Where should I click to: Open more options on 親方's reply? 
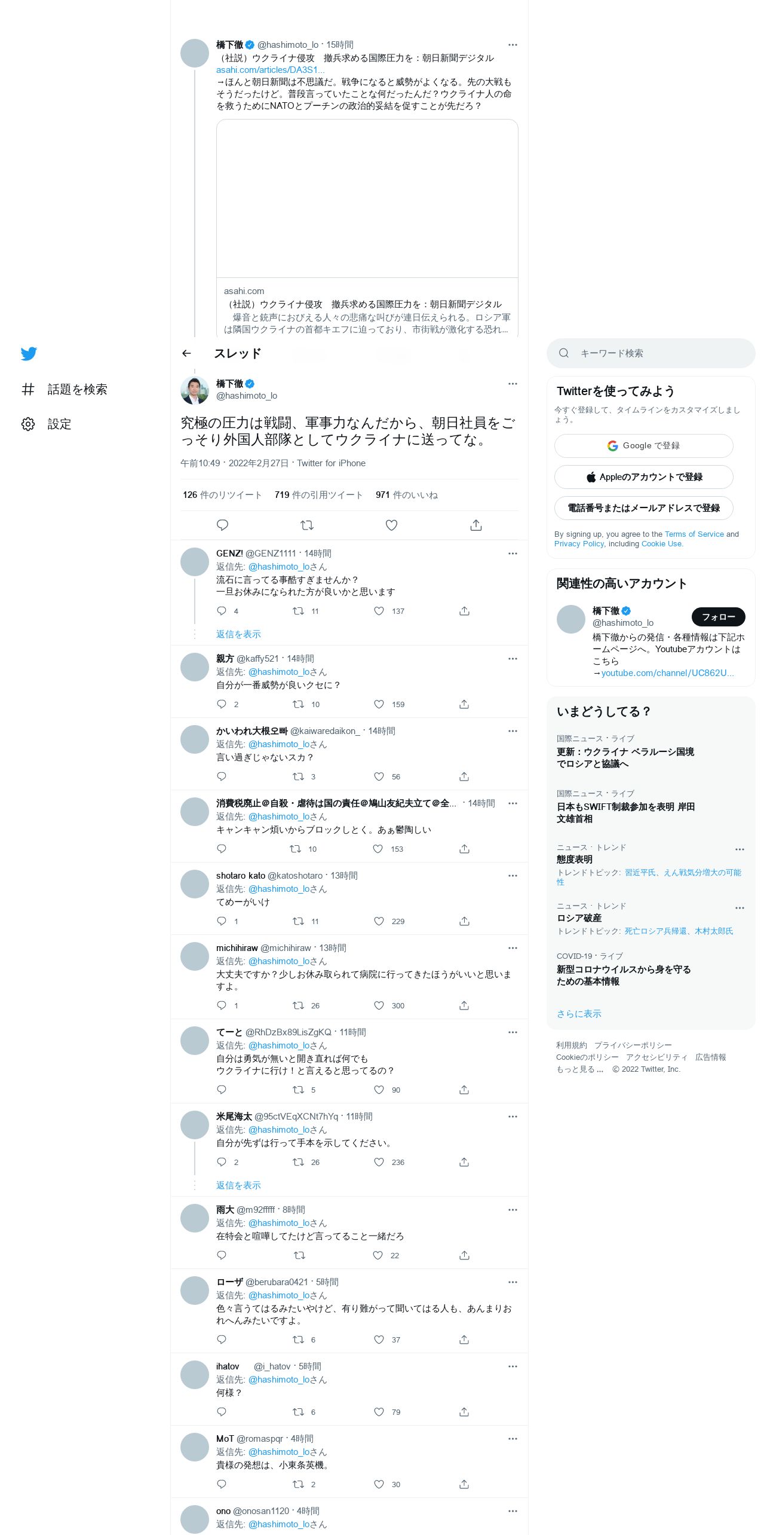click(x=513, y=659)
